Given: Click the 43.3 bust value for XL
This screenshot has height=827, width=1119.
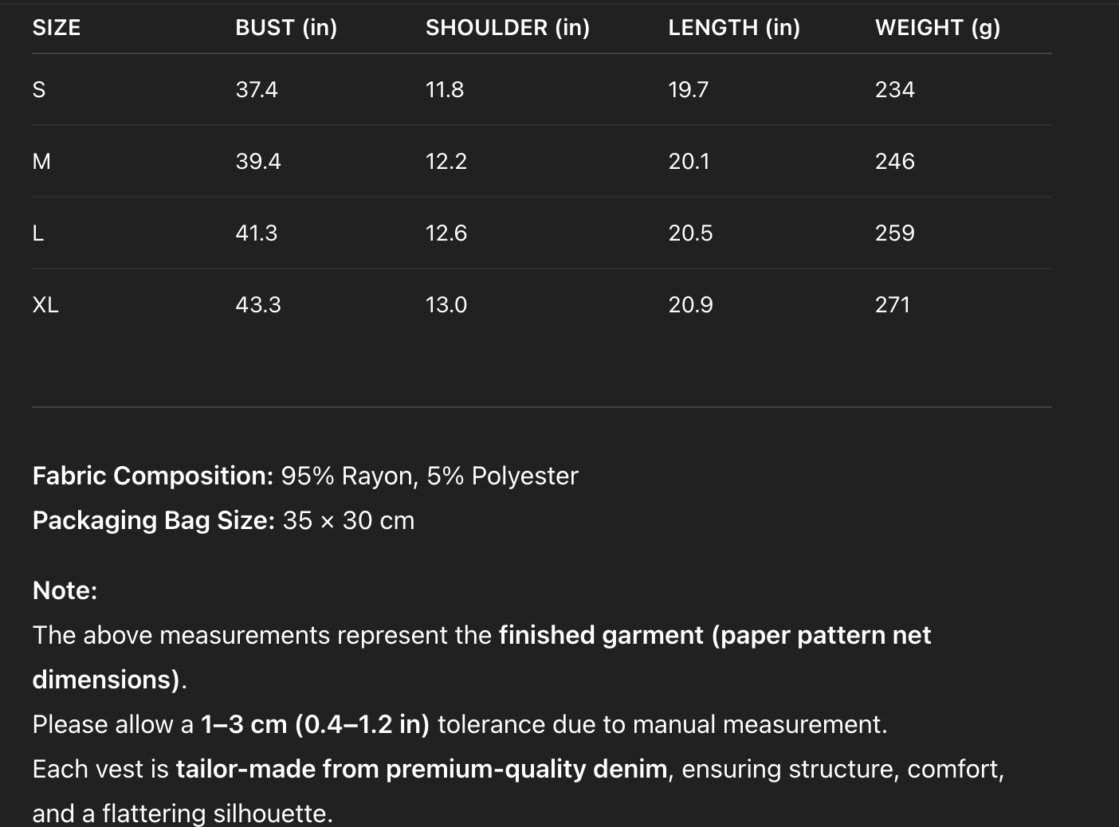Looking at the screenshot, I should coord(258,305).
